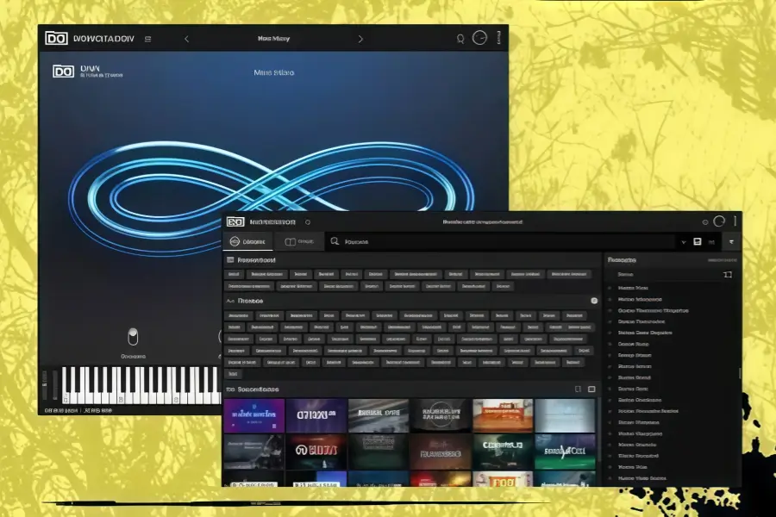Click the icon left of the instrument header dial
The image size is (776, 517).
point(460,39)
